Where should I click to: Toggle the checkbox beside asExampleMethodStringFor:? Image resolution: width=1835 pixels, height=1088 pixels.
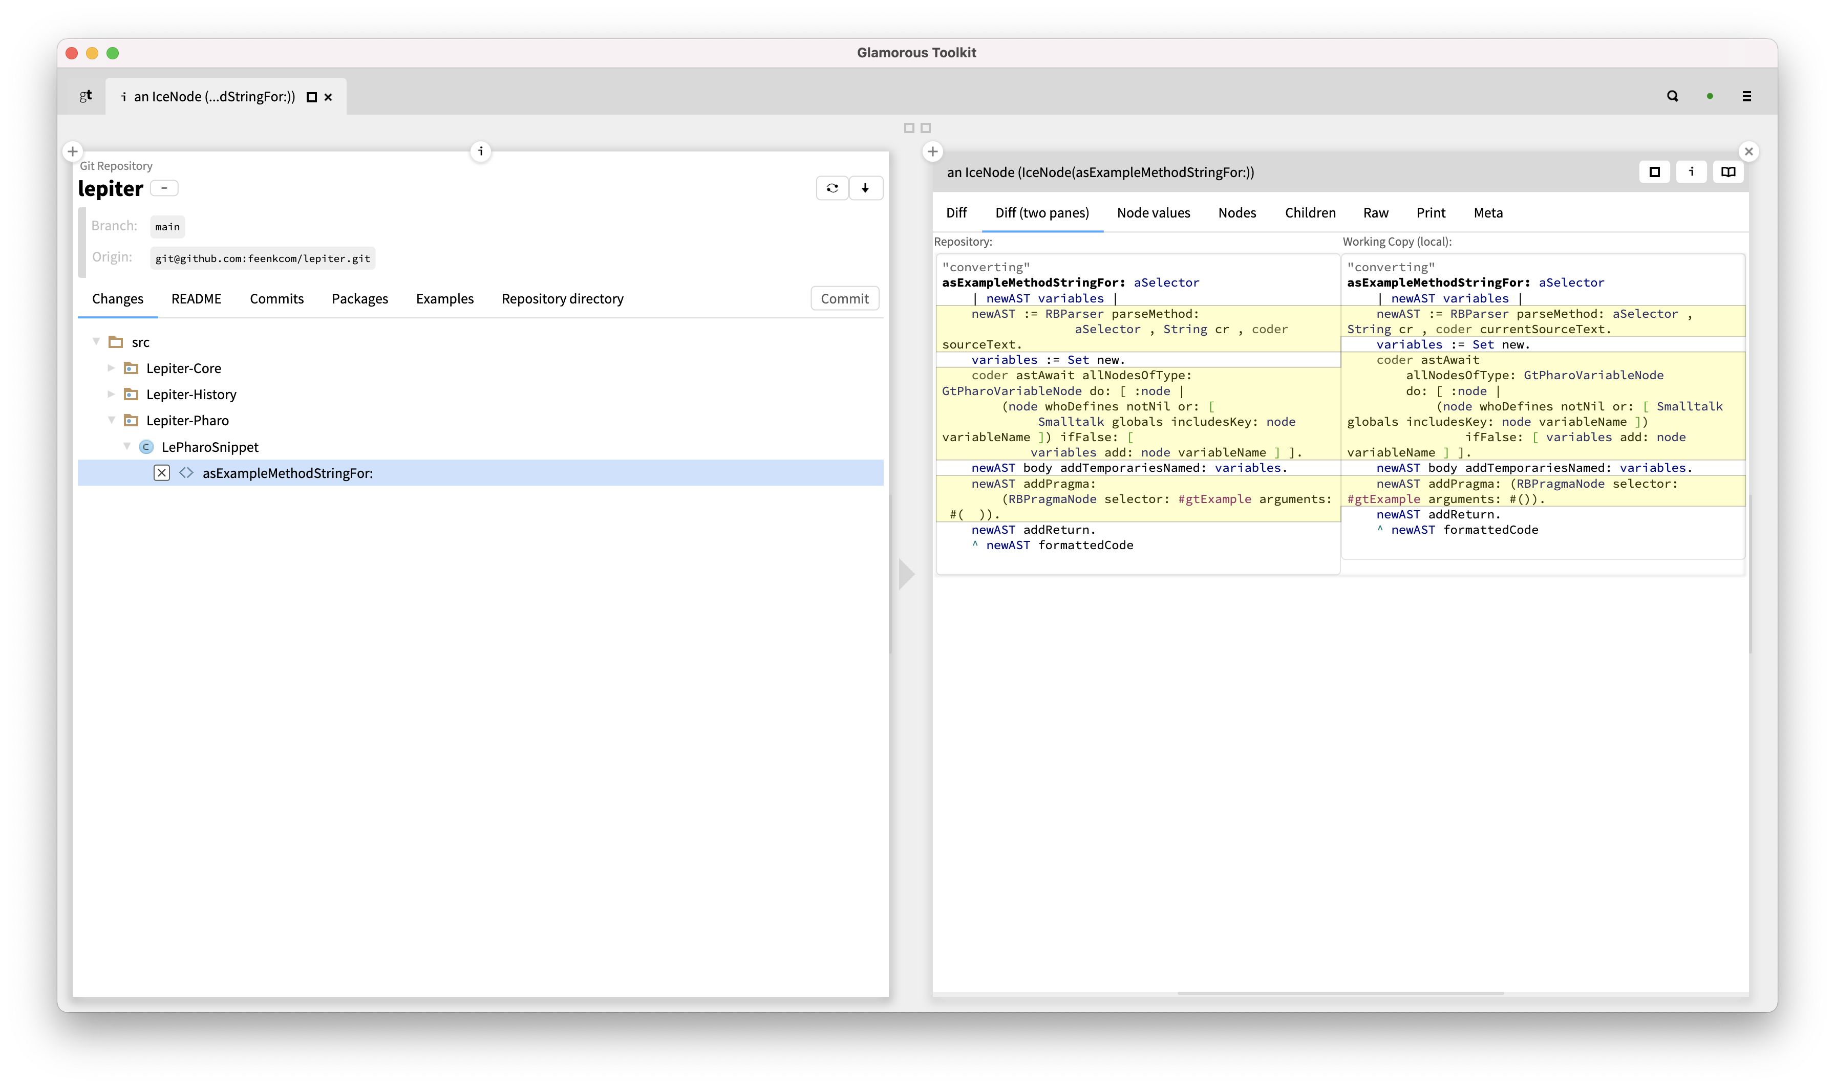coord(161,473)
